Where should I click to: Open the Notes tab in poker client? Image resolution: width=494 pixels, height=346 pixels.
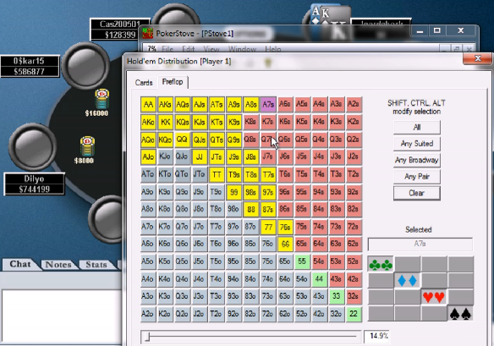coord(58,265)
